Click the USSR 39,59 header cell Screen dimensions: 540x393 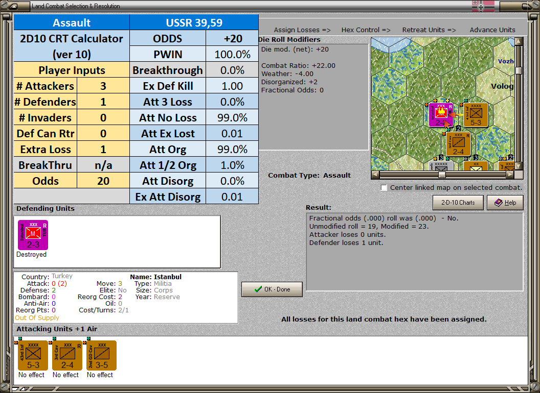[194, 22]
